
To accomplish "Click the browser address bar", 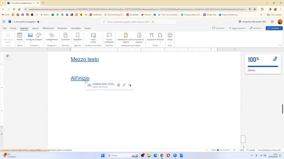I will click(x=138, y=9).
